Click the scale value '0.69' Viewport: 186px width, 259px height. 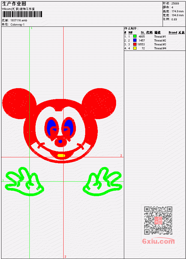click(x=174, y=20)
